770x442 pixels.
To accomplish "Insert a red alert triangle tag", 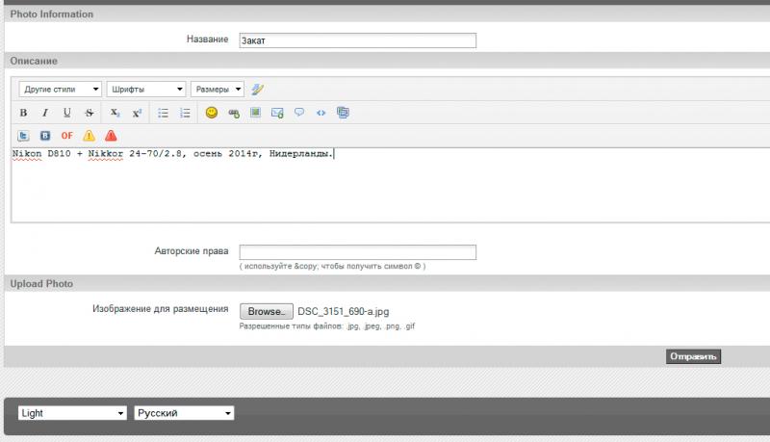I will point(111,136).
